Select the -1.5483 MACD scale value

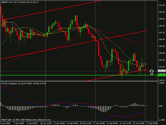[x=161, y=120]
